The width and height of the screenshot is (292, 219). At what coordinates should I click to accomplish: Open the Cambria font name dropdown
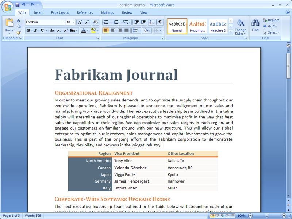coord(64,22)
